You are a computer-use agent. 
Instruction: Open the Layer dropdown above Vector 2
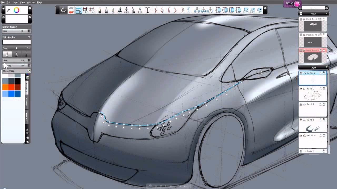click(x=313, y=67)
